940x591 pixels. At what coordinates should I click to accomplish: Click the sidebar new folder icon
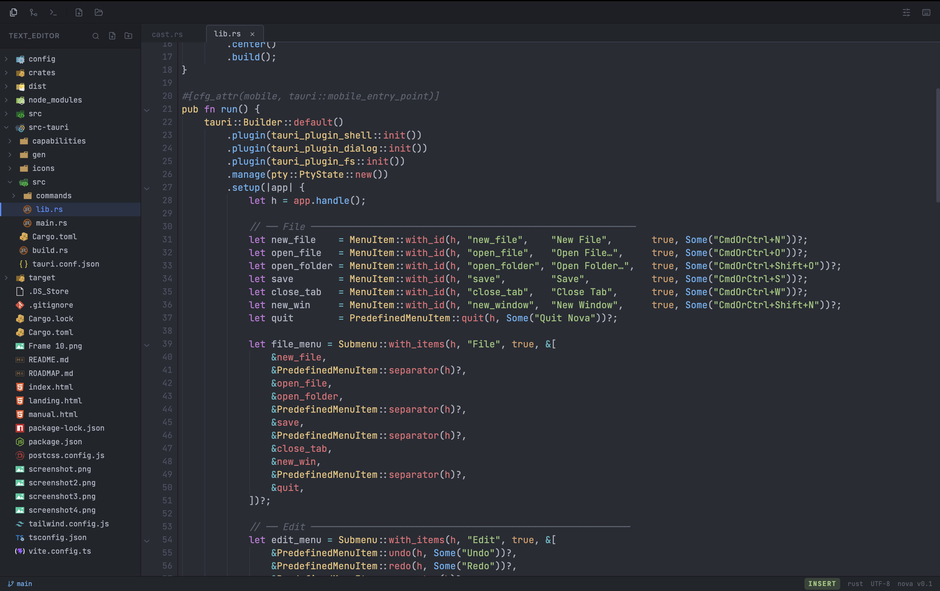tap(128, 36)
